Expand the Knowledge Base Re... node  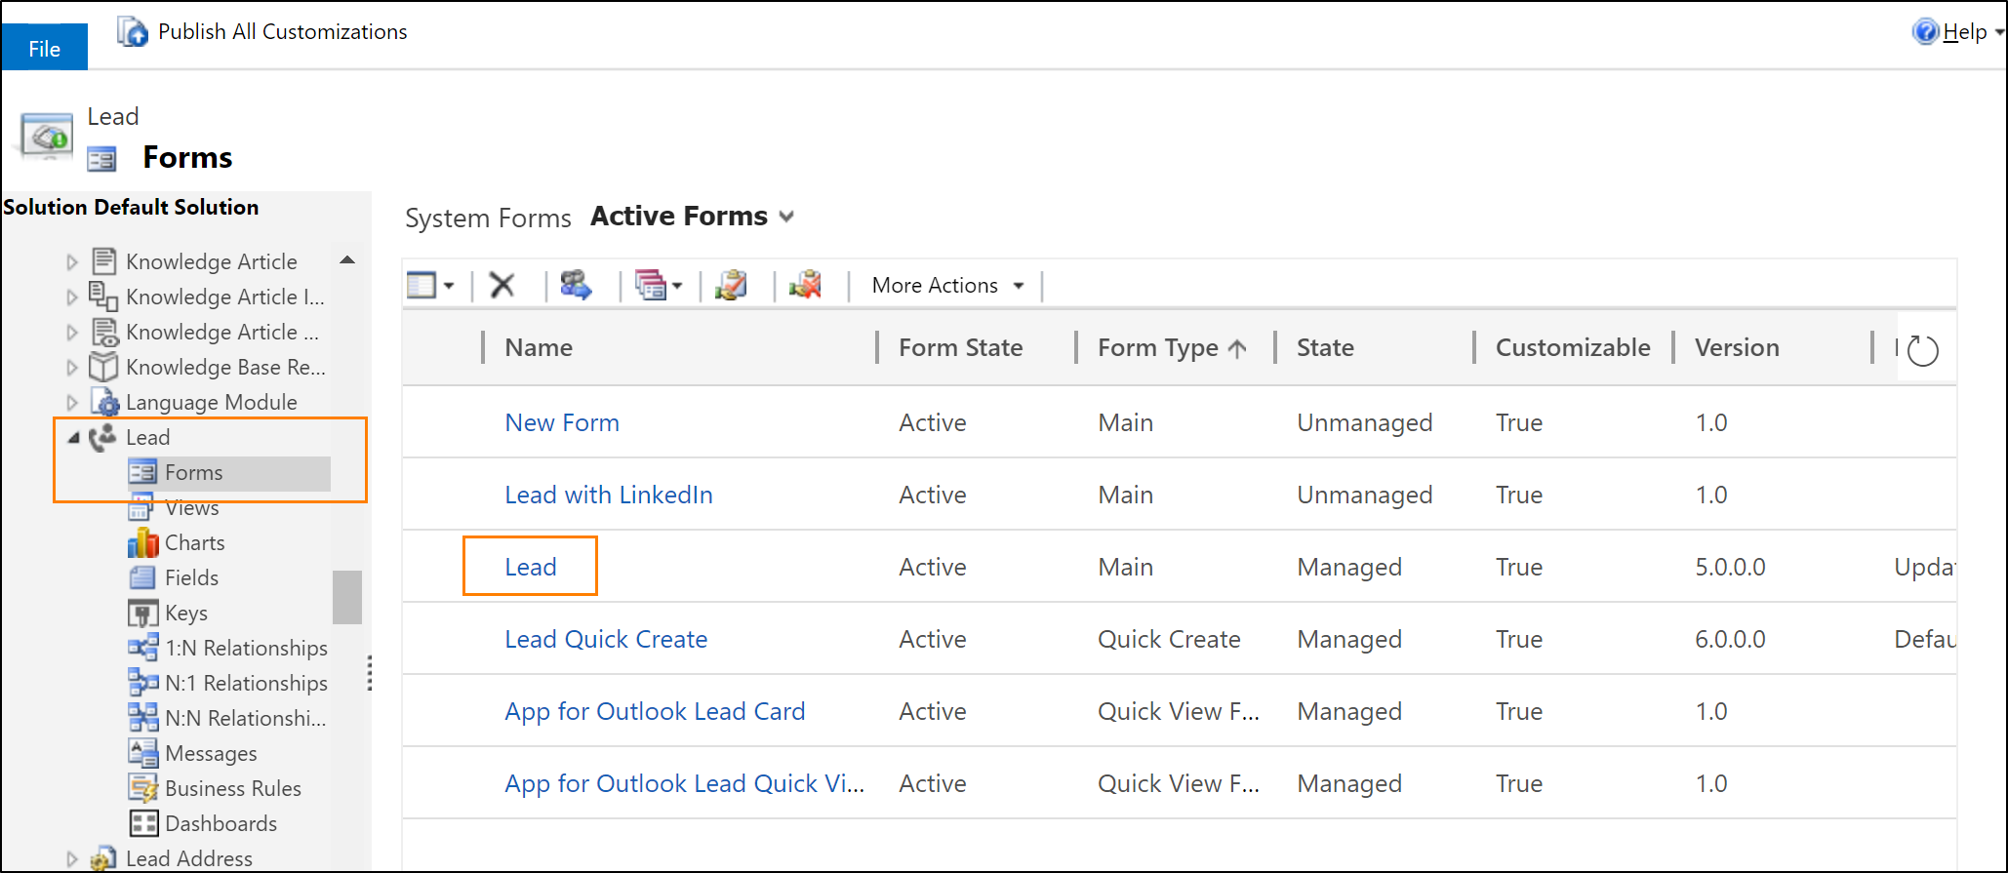(x=71, y=368)
